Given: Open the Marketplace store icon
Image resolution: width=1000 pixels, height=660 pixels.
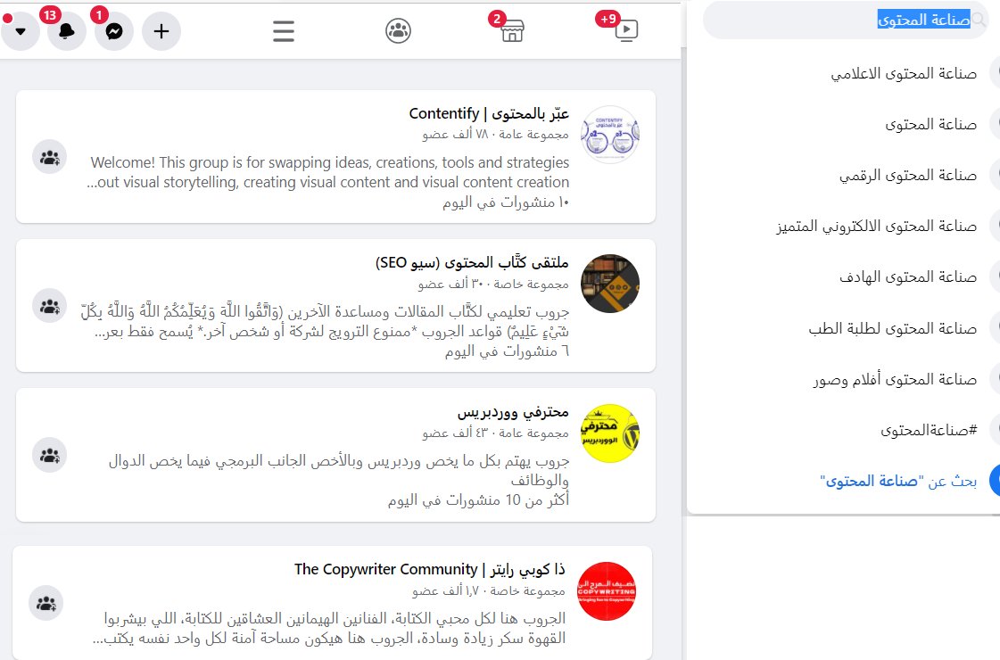Looking at the screenshot, I should [x=512, y=30].
